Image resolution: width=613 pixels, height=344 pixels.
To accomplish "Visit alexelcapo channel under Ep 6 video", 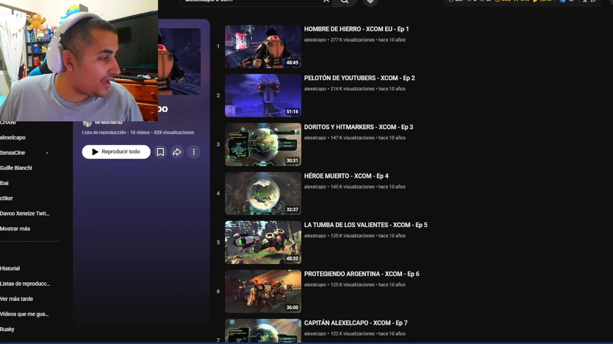I will click(315, 285).
